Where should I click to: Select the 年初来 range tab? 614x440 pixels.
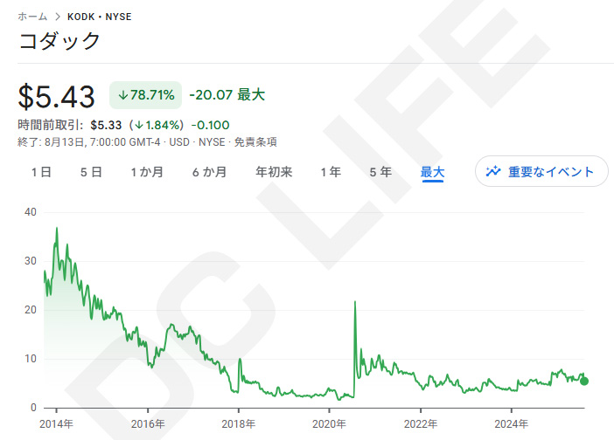coord(274,172)
